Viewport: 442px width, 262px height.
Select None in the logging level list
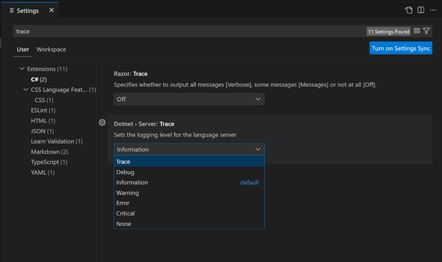(x=189, y=224)
